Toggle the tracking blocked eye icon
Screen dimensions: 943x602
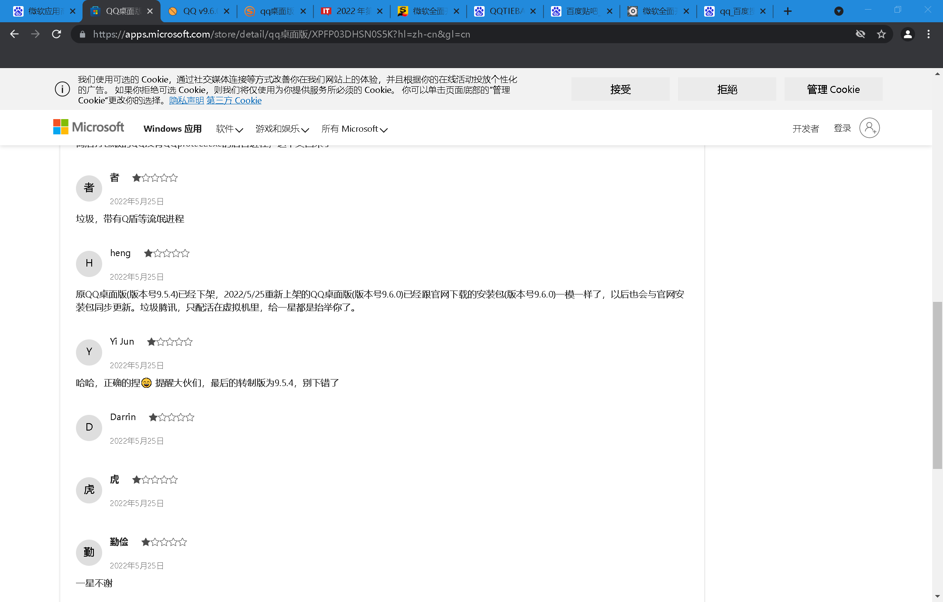[x=860, y=34]
